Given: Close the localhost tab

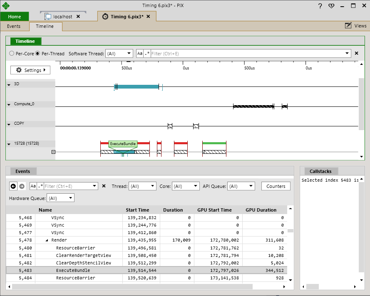Looking at the screenshot, I should 78,17.
